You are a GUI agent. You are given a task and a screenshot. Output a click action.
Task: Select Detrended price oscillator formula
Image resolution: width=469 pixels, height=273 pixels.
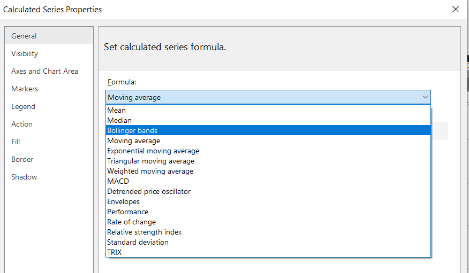(149, 191)
